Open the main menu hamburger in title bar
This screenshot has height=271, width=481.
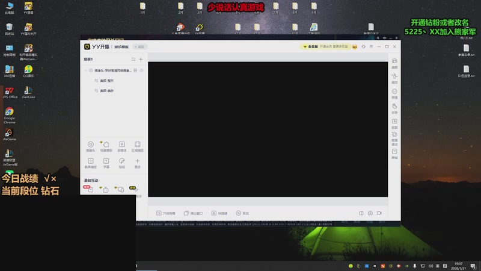tap(371, 46)
